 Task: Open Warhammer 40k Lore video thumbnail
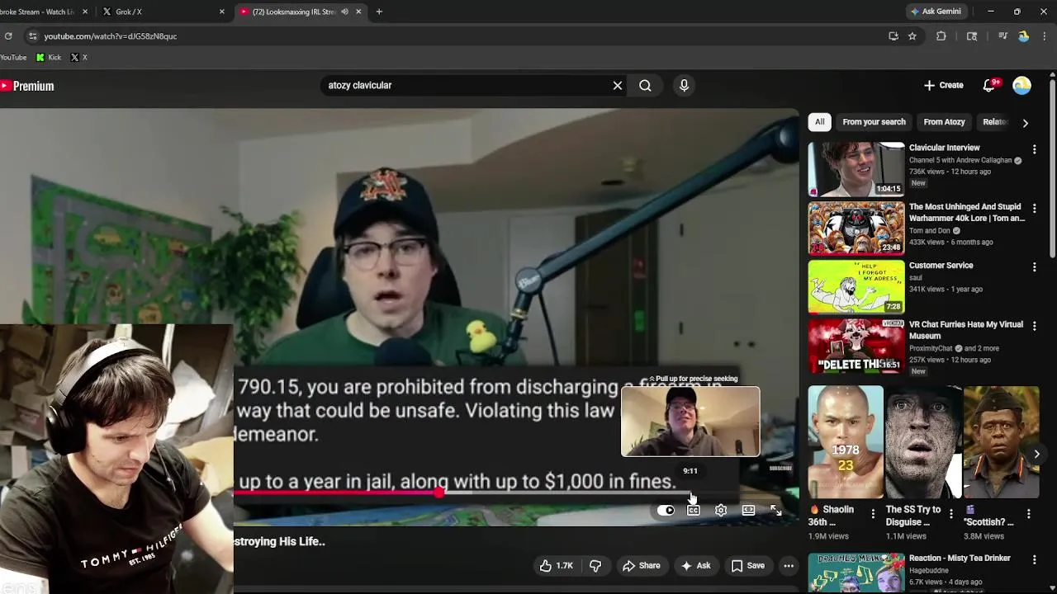pyautogui.click(x=856, y=228)
